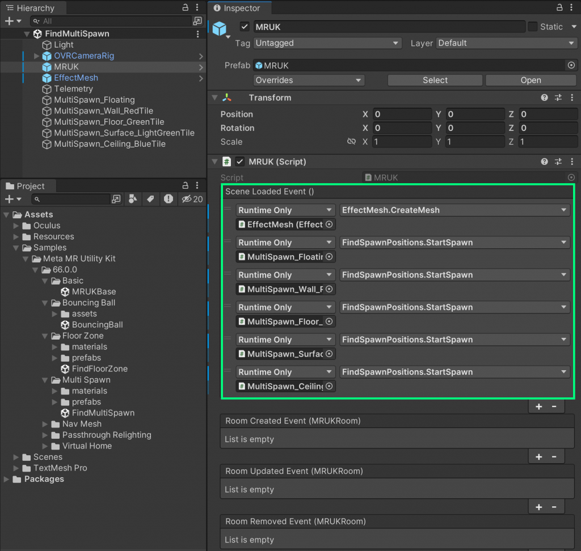Toggle hidden packages visibility showing 20
The width and height of the screenshot is (581, 551).
coord(192,199)
